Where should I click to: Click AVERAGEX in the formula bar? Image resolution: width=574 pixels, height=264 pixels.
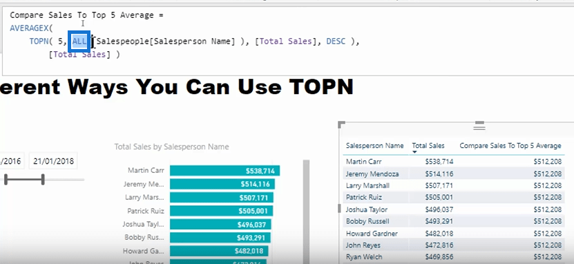(x=29, y=28)
